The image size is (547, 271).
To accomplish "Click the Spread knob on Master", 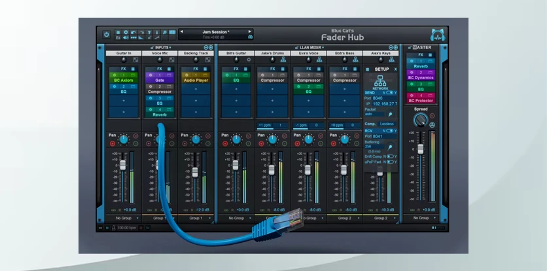I will (421, 120).
